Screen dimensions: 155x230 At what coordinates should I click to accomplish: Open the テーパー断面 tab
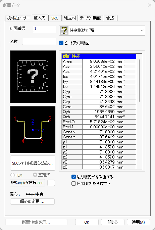pyautogui.click(x=91, y=18)
